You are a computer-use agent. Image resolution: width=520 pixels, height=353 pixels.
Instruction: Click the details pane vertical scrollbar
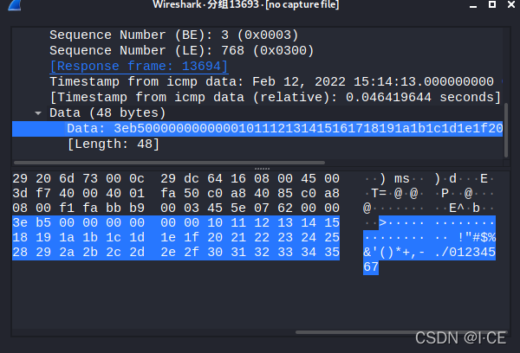tap(506, 130)
